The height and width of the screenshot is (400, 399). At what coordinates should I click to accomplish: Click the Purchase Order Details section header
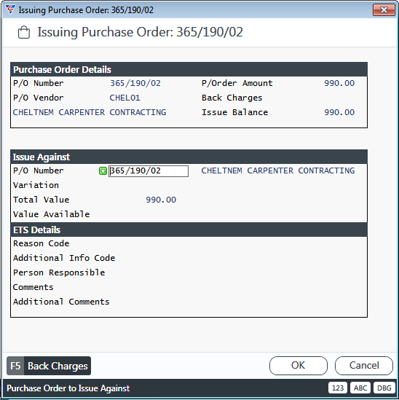pos(189,69)
